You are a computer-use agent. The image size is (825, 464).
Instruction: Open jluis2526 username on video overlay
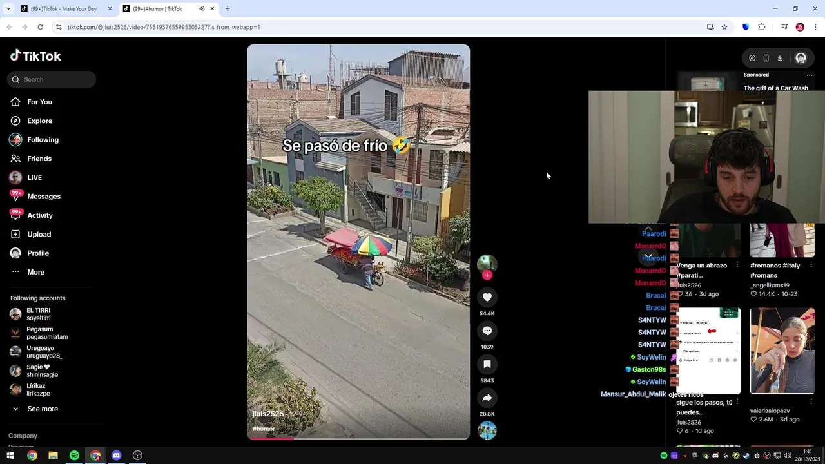pos(267,414)
